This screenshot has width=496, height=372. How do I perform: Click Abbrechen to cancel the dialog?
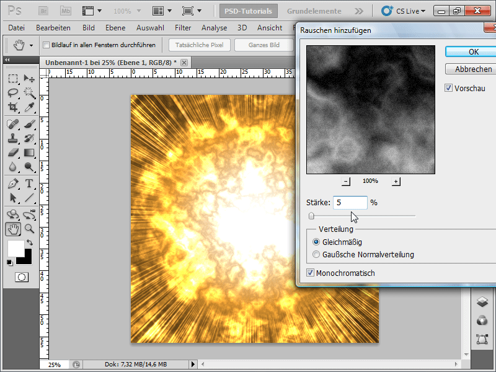click(x=471, y=69)
